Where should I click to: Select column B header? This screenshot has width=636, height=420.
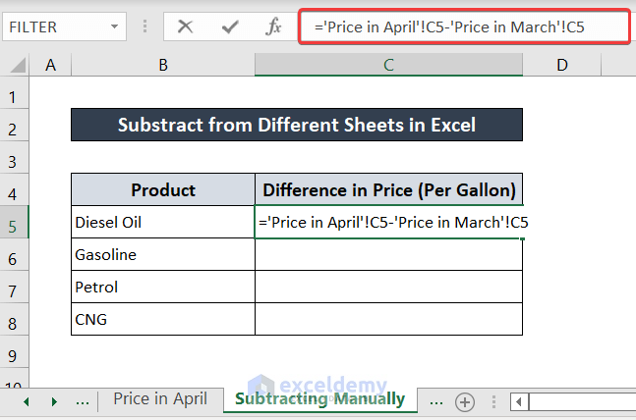click(162, 66)
